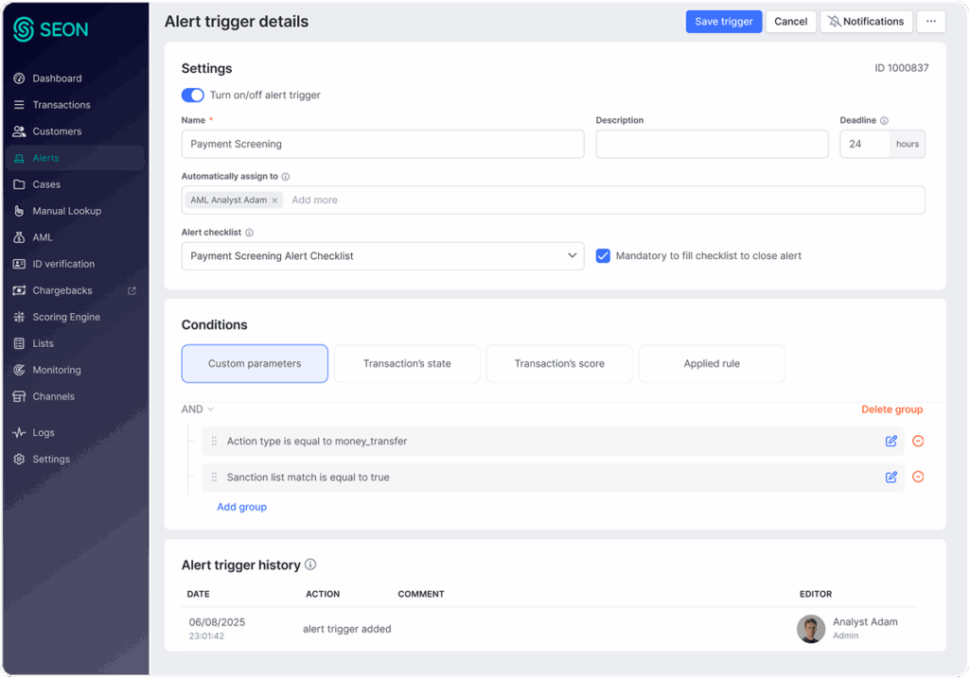Viewport: 969px width, 678px height.
Task: Click the Name input field
Action: pyautogui.click(x=382, y=144)
